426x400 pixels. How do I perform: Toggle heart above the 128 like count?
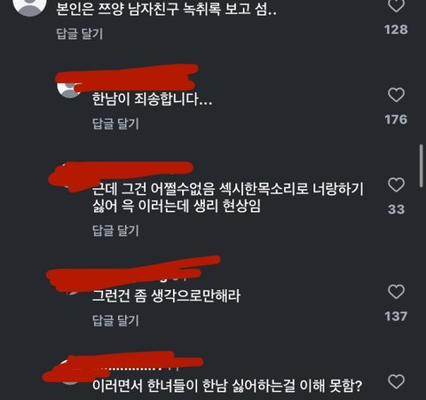click(x=396, y=5)
